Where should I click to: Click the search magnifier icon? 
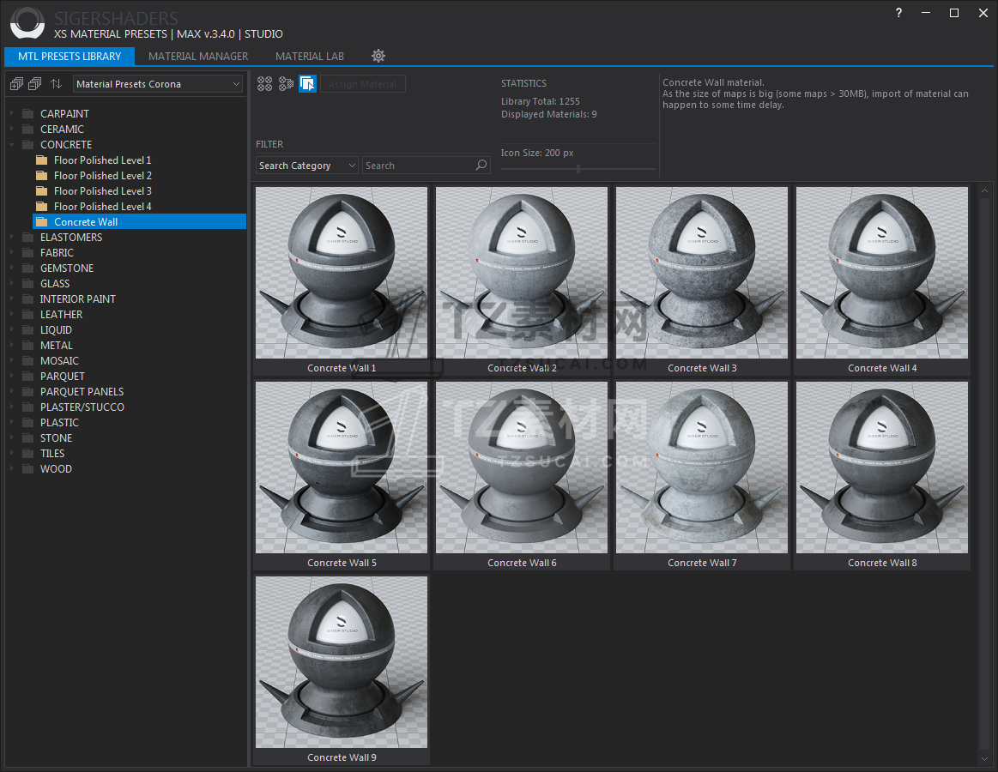point(481,165)
